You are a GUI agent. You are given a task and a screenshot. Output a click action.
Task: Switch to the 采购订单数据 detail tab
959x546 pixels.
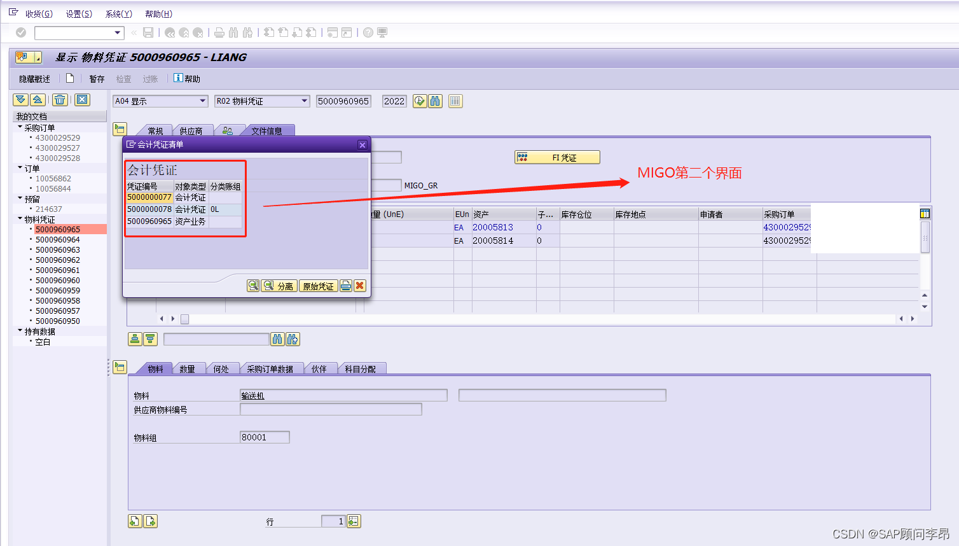[x=270, y=368]
